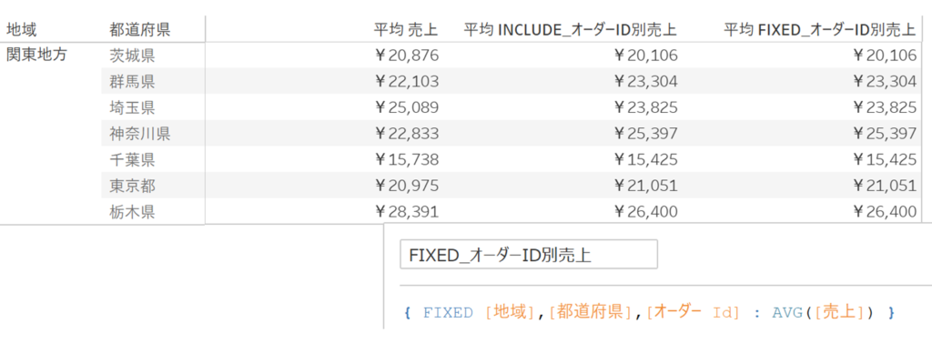The image size is (932, 364).
Task: Select the 平均 売上 column header
Action: point(406,30)
